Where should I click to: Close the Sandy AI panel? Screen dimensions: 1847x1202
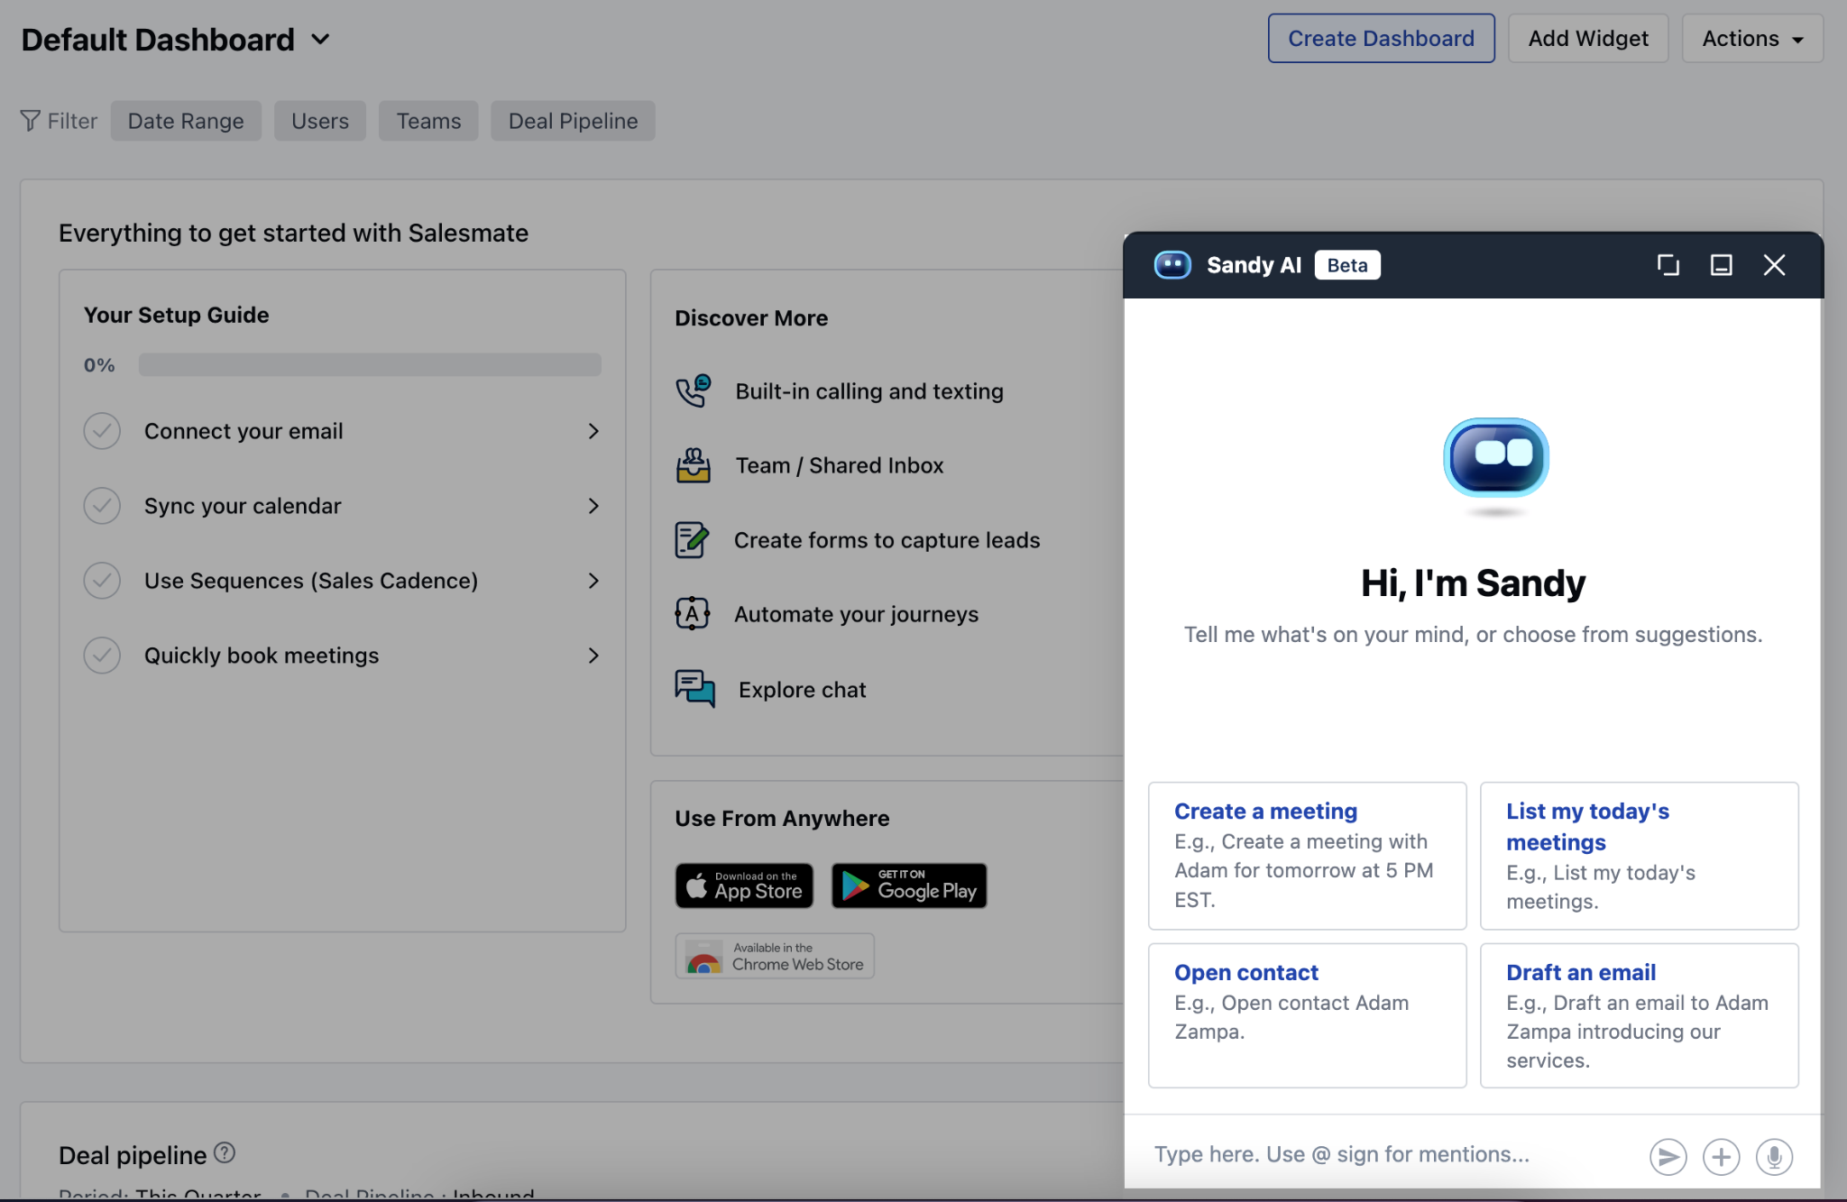click(x=1774, y=265)
